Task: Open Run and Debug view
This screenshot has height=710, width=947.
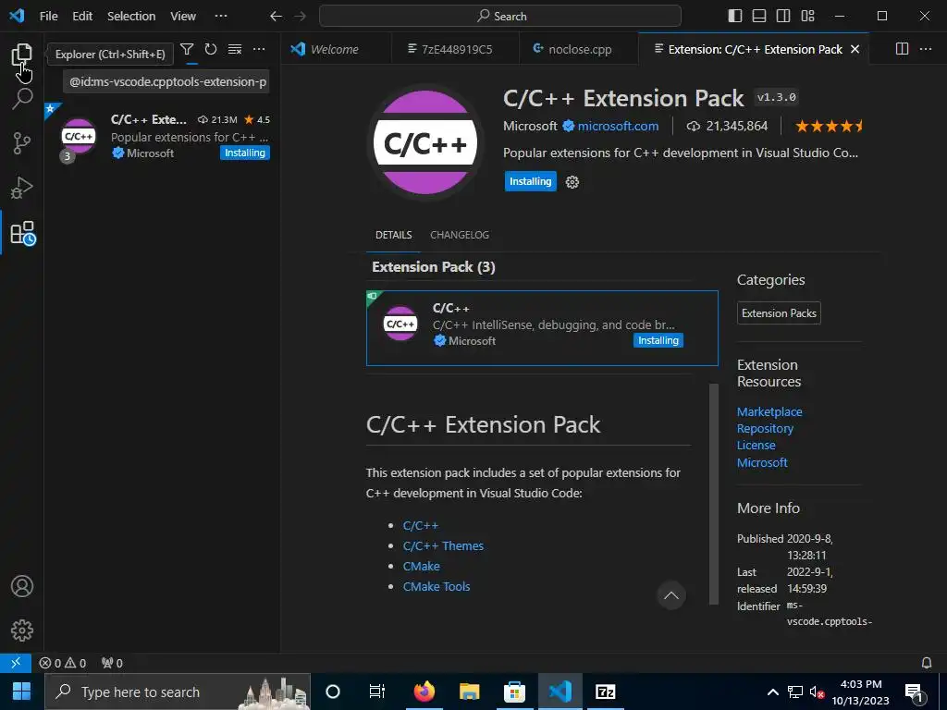Action: pyautogui.click(x=22, y=188)
